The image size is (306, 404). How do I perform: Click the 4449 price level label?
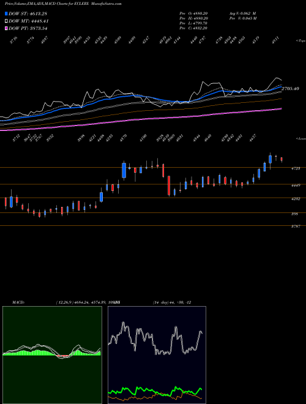[x=296, y=185]
